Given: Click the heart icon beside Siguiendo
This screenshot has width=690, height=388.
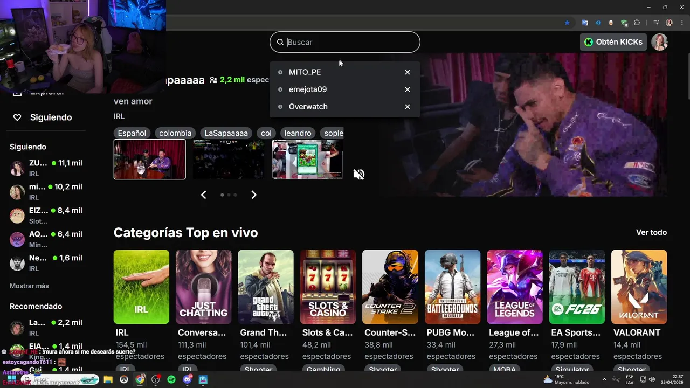Looking at the screenshot, I should (17, 117).
